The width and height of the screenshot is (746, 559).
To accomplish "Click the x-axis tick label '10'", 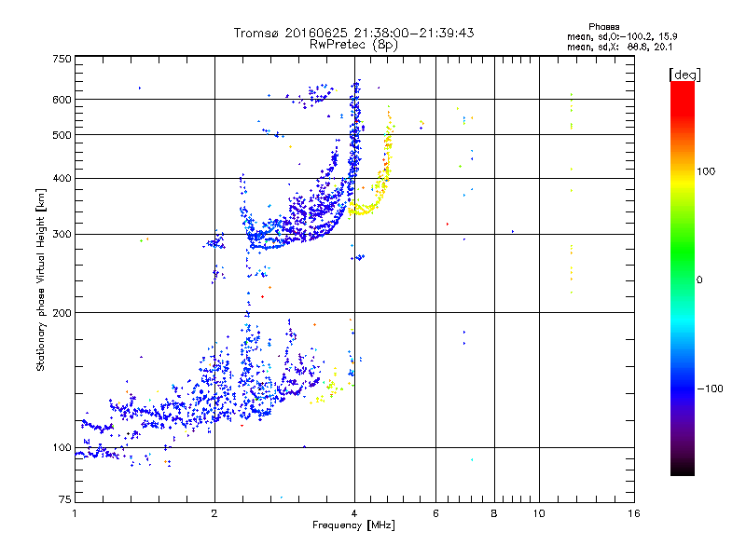I will (x=539, y=513).
